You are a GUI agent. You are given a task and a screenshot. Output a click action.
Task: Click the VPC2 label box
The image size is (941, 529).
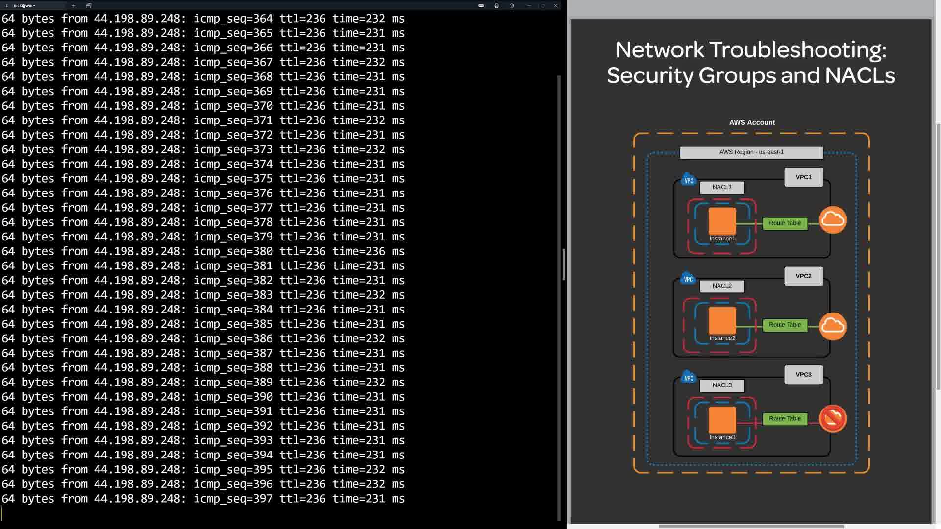click(x=803, y=276)
